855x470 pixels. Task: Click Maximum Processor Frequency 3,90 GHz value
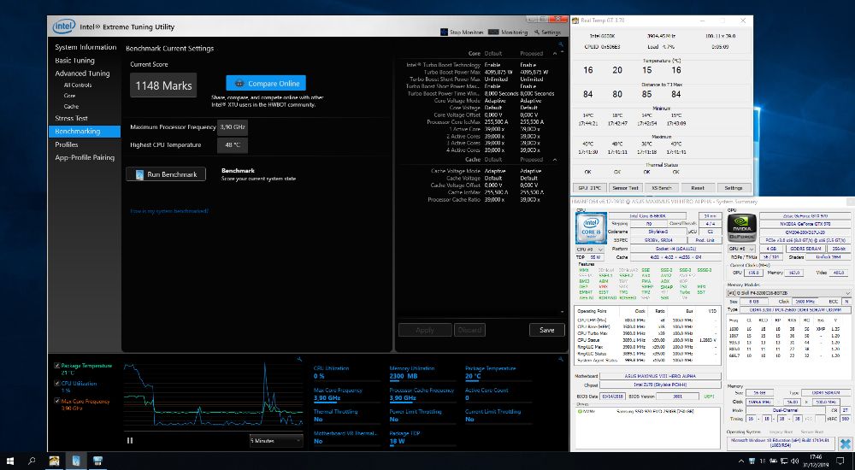[x=233, y=127]
